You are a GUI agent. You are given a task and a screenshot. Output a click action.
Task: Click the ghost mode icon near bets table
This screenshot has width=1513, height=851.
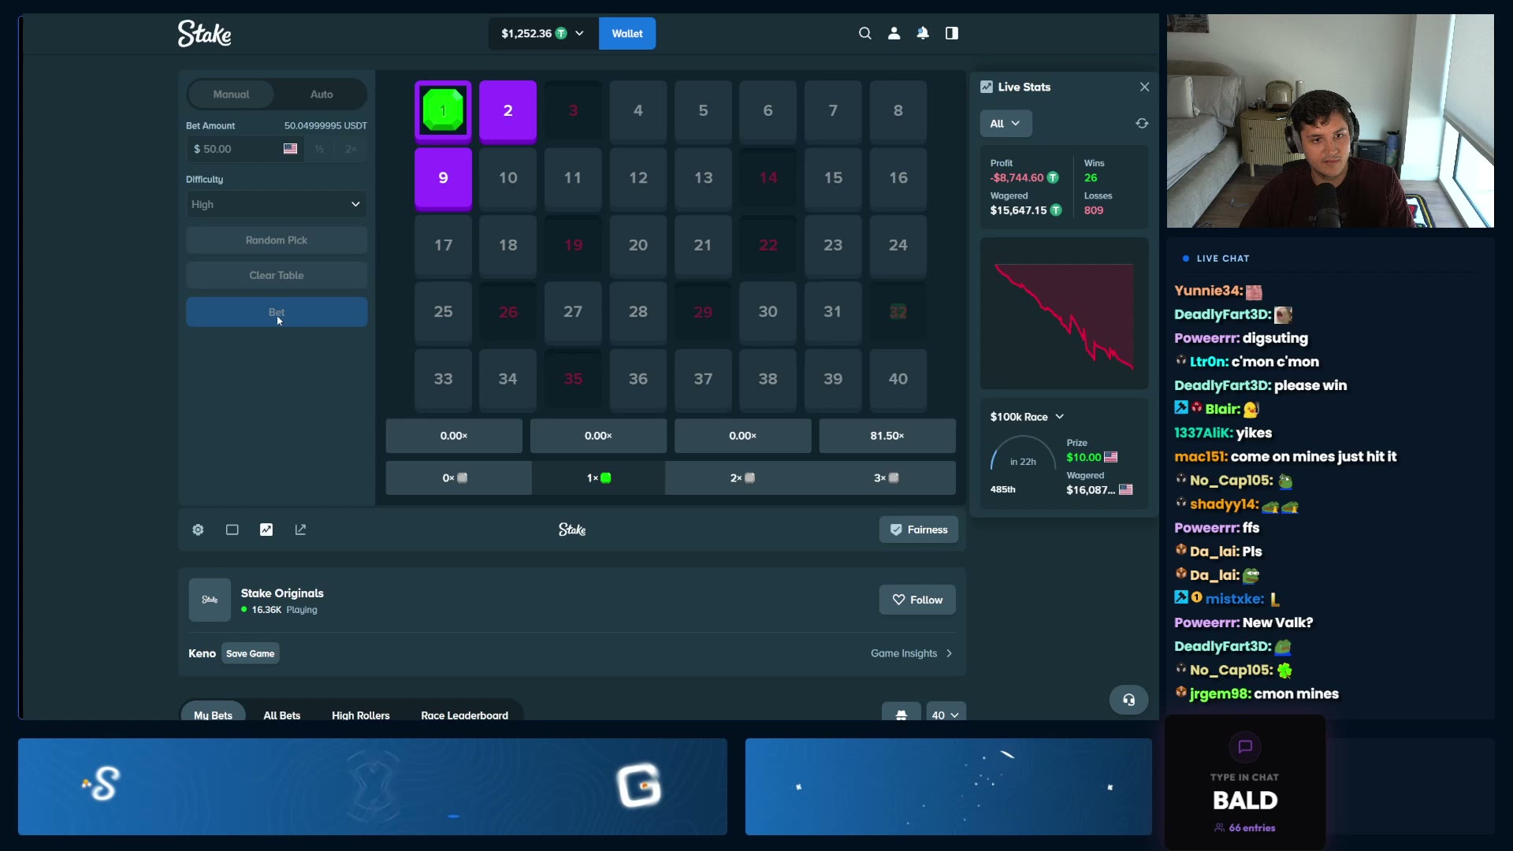pos(901,715)
